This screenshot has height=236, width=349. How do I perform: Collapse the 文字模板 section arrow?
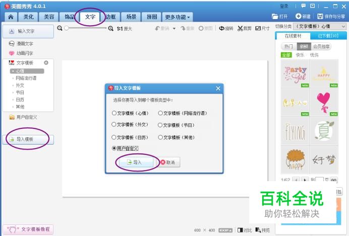(46, 62)
